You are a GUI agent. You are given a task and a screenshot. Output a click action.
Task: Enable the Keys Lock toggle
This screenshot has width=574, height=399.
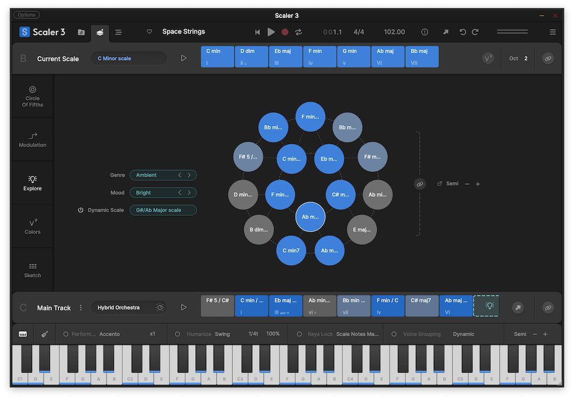[299, 334]
